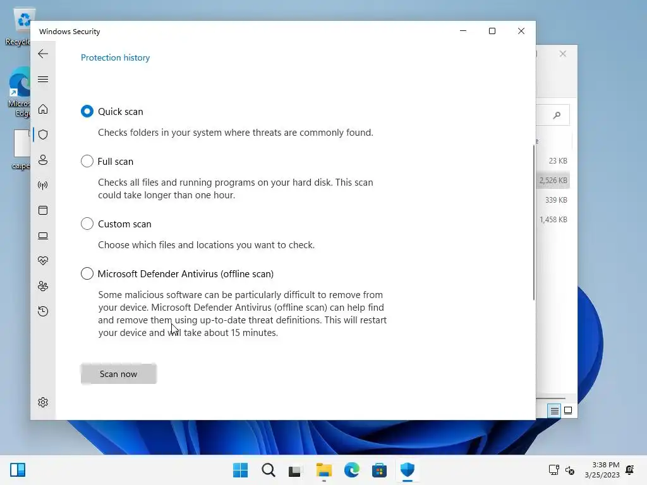The image size is (647, 485).
Task: Select the 2,526 KB file row
Action: [553, 180]
